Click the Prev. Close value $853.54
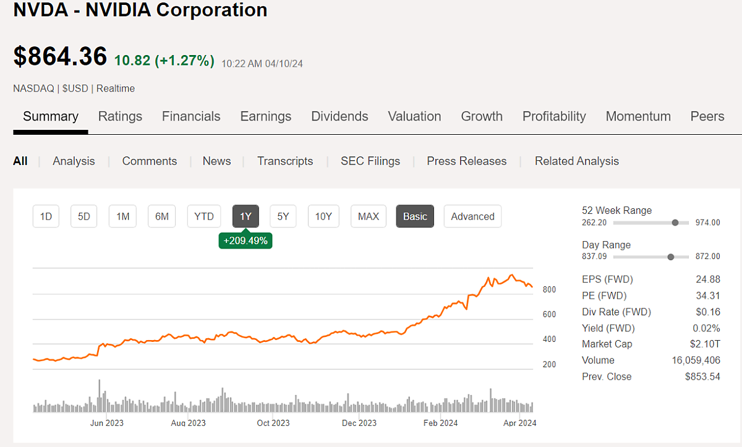Image resolution: width=742 pixels, height=447 pixels. coord(703,376)
